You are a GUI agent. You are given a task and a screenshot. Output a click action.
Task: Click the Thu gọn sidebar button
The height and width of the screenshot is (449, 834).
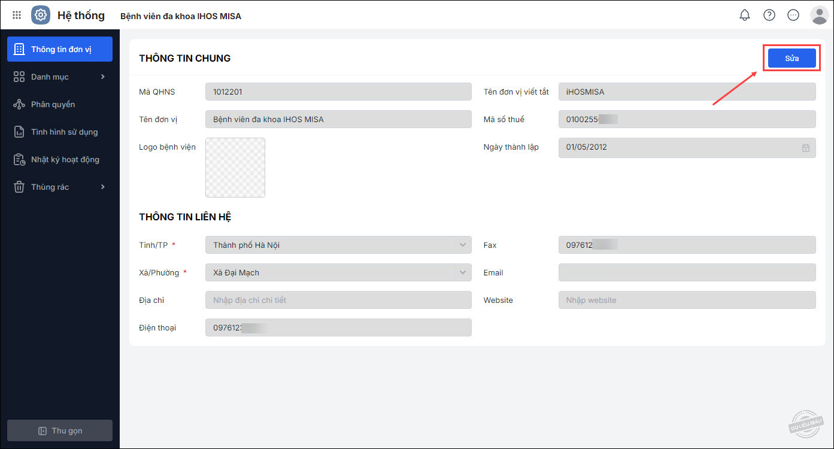[60, 431]
